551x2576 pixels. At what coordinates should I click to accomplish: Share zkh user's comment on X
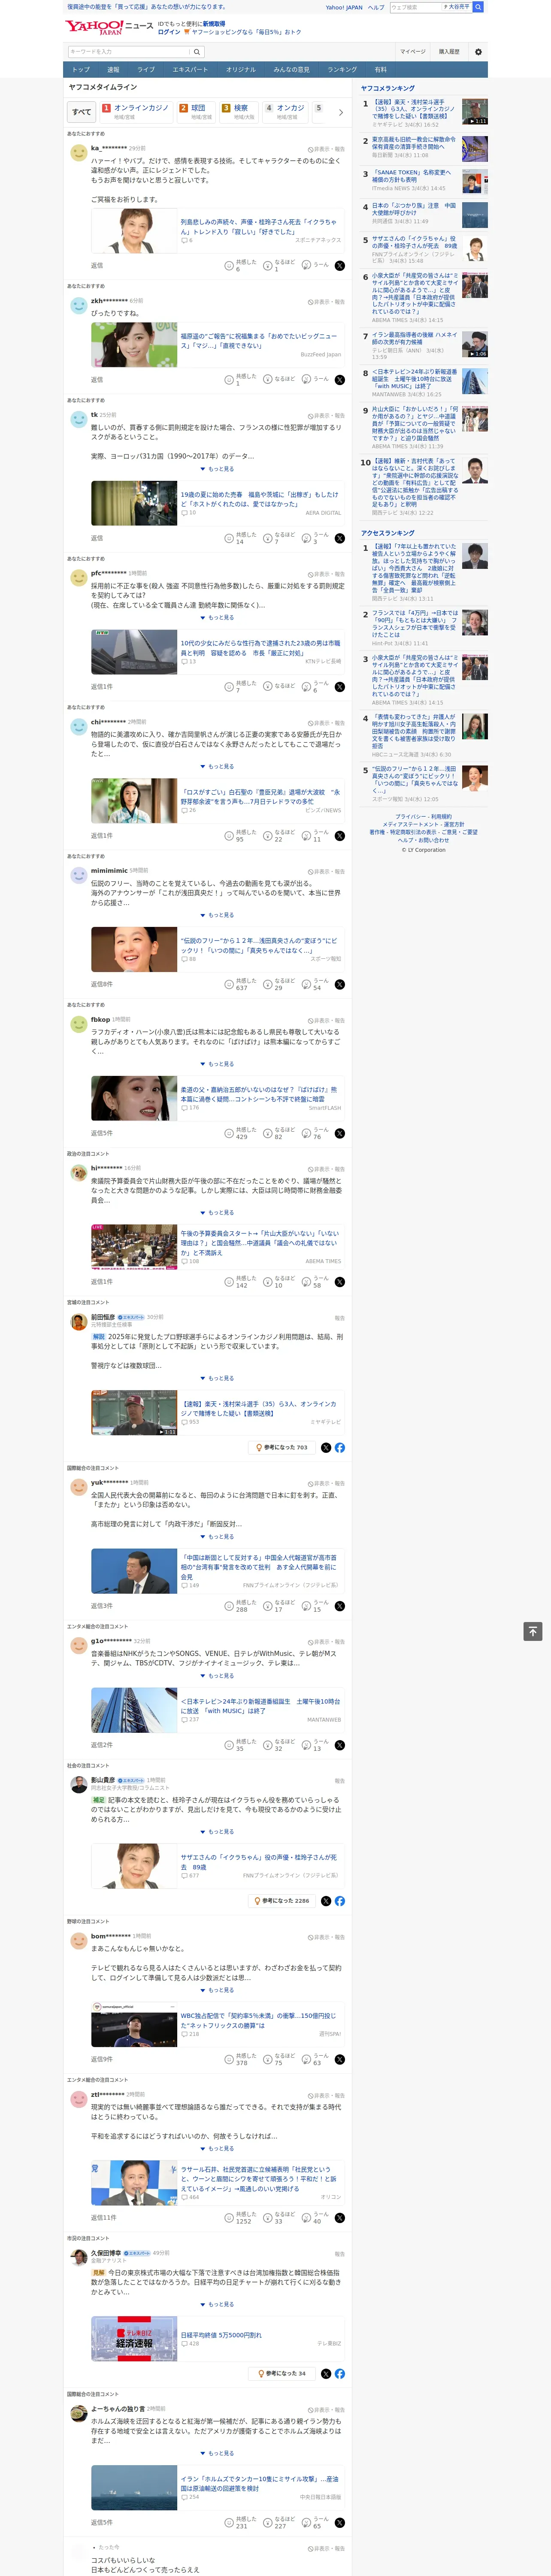[x=339, y=379]
